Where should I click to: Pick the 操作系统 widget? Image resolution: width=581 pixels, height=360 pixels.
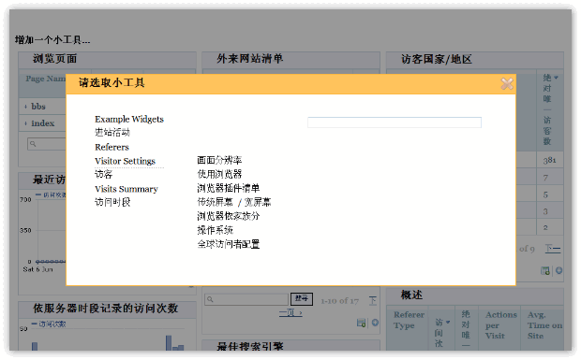pos(215,230)
